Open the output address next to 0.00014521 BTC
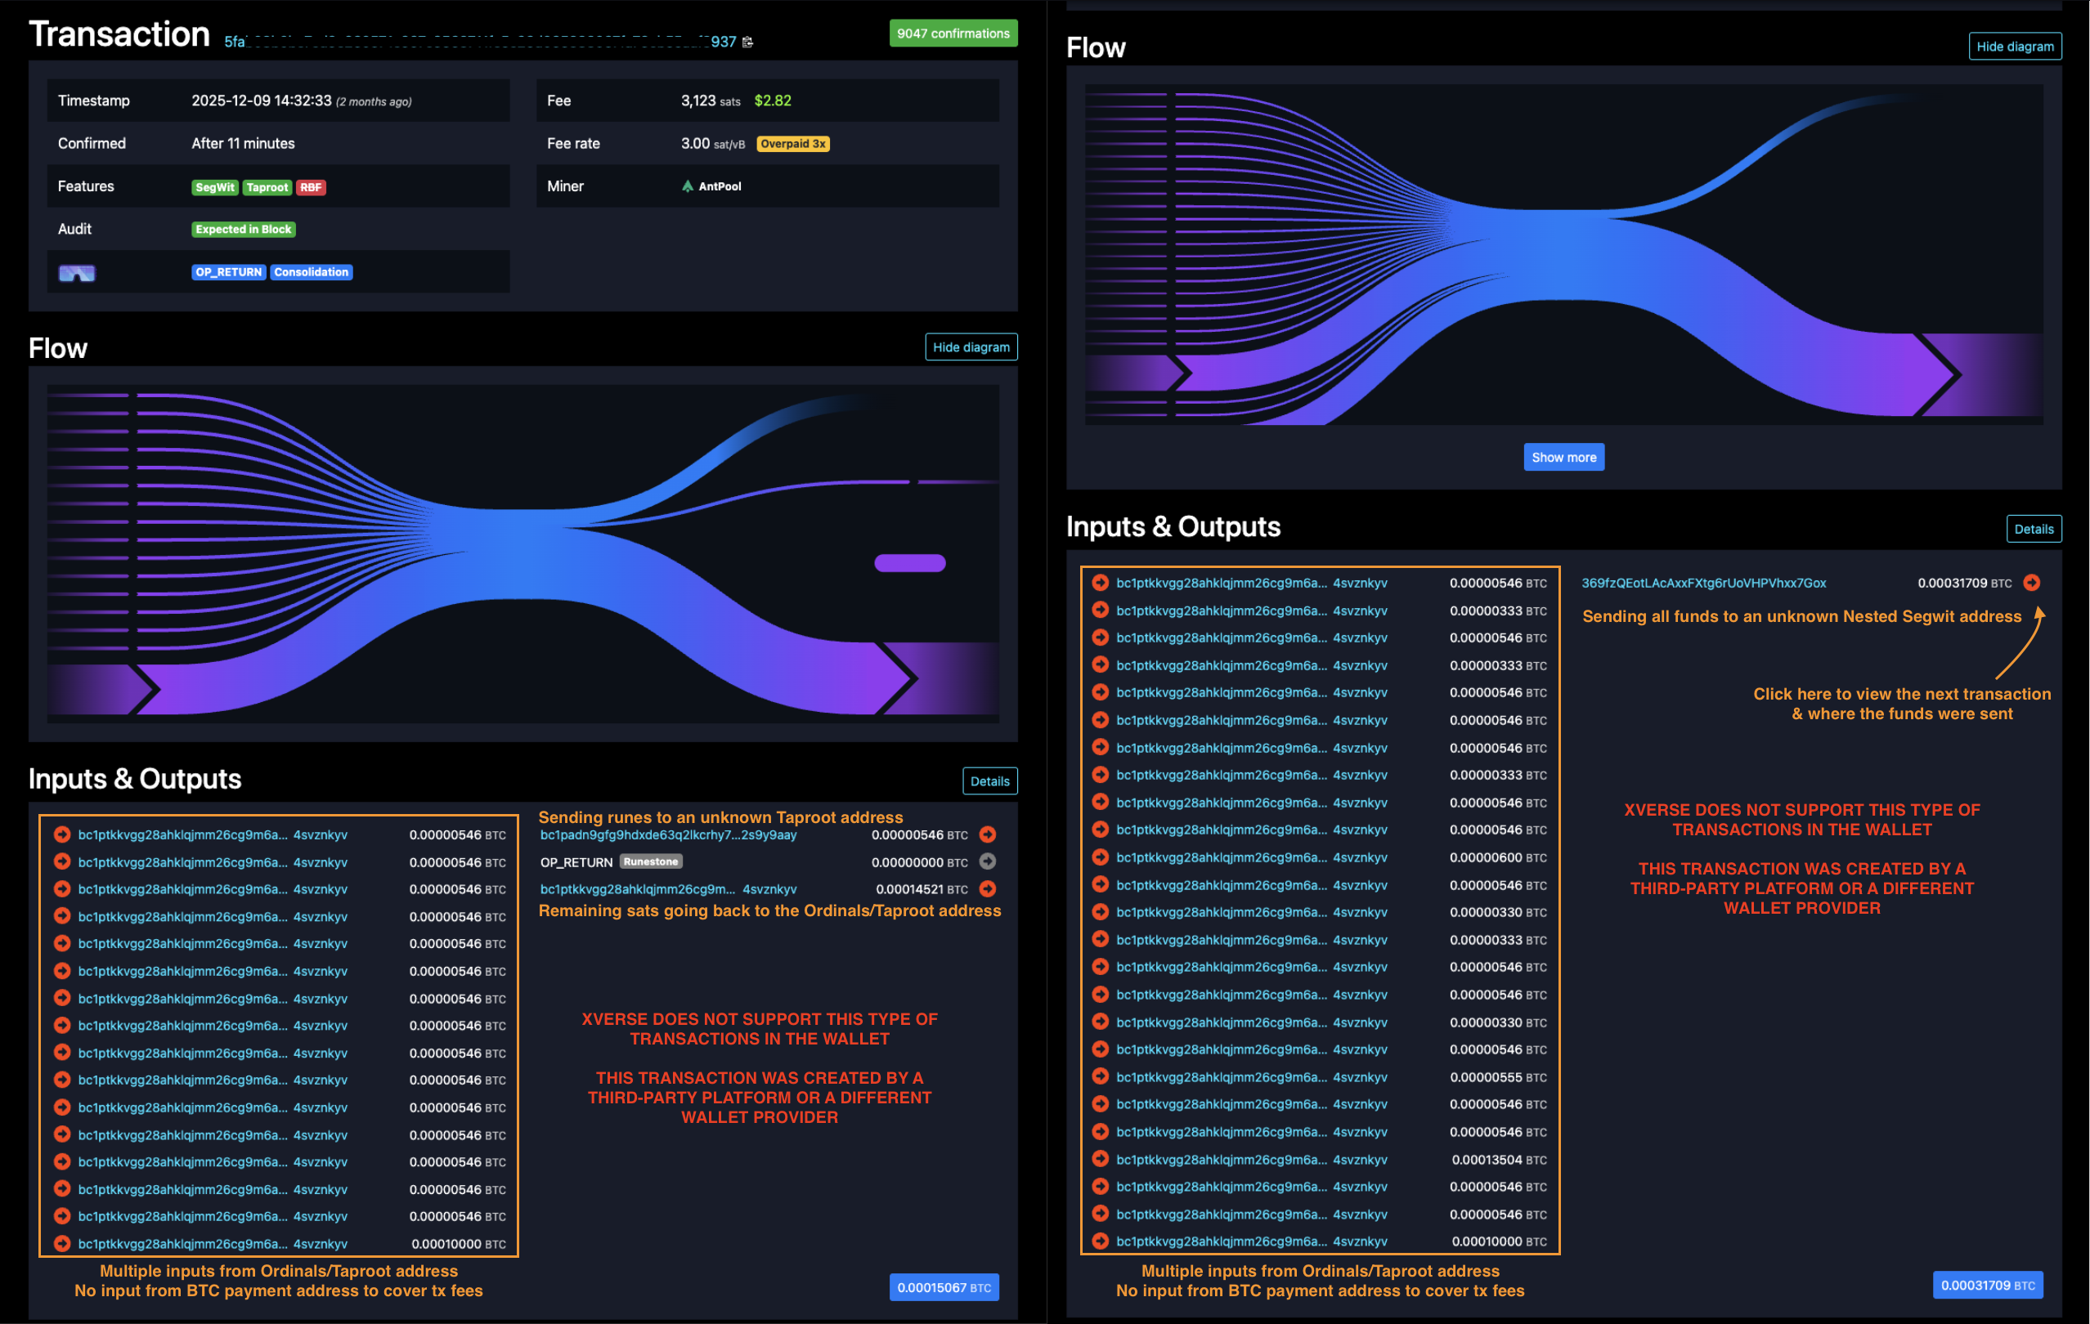 668,888
